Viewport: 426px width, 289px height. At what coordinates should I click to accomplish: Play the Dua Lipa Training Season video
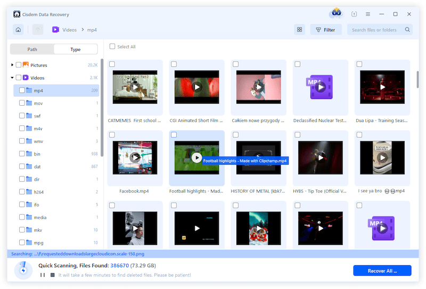pos(382,87)
